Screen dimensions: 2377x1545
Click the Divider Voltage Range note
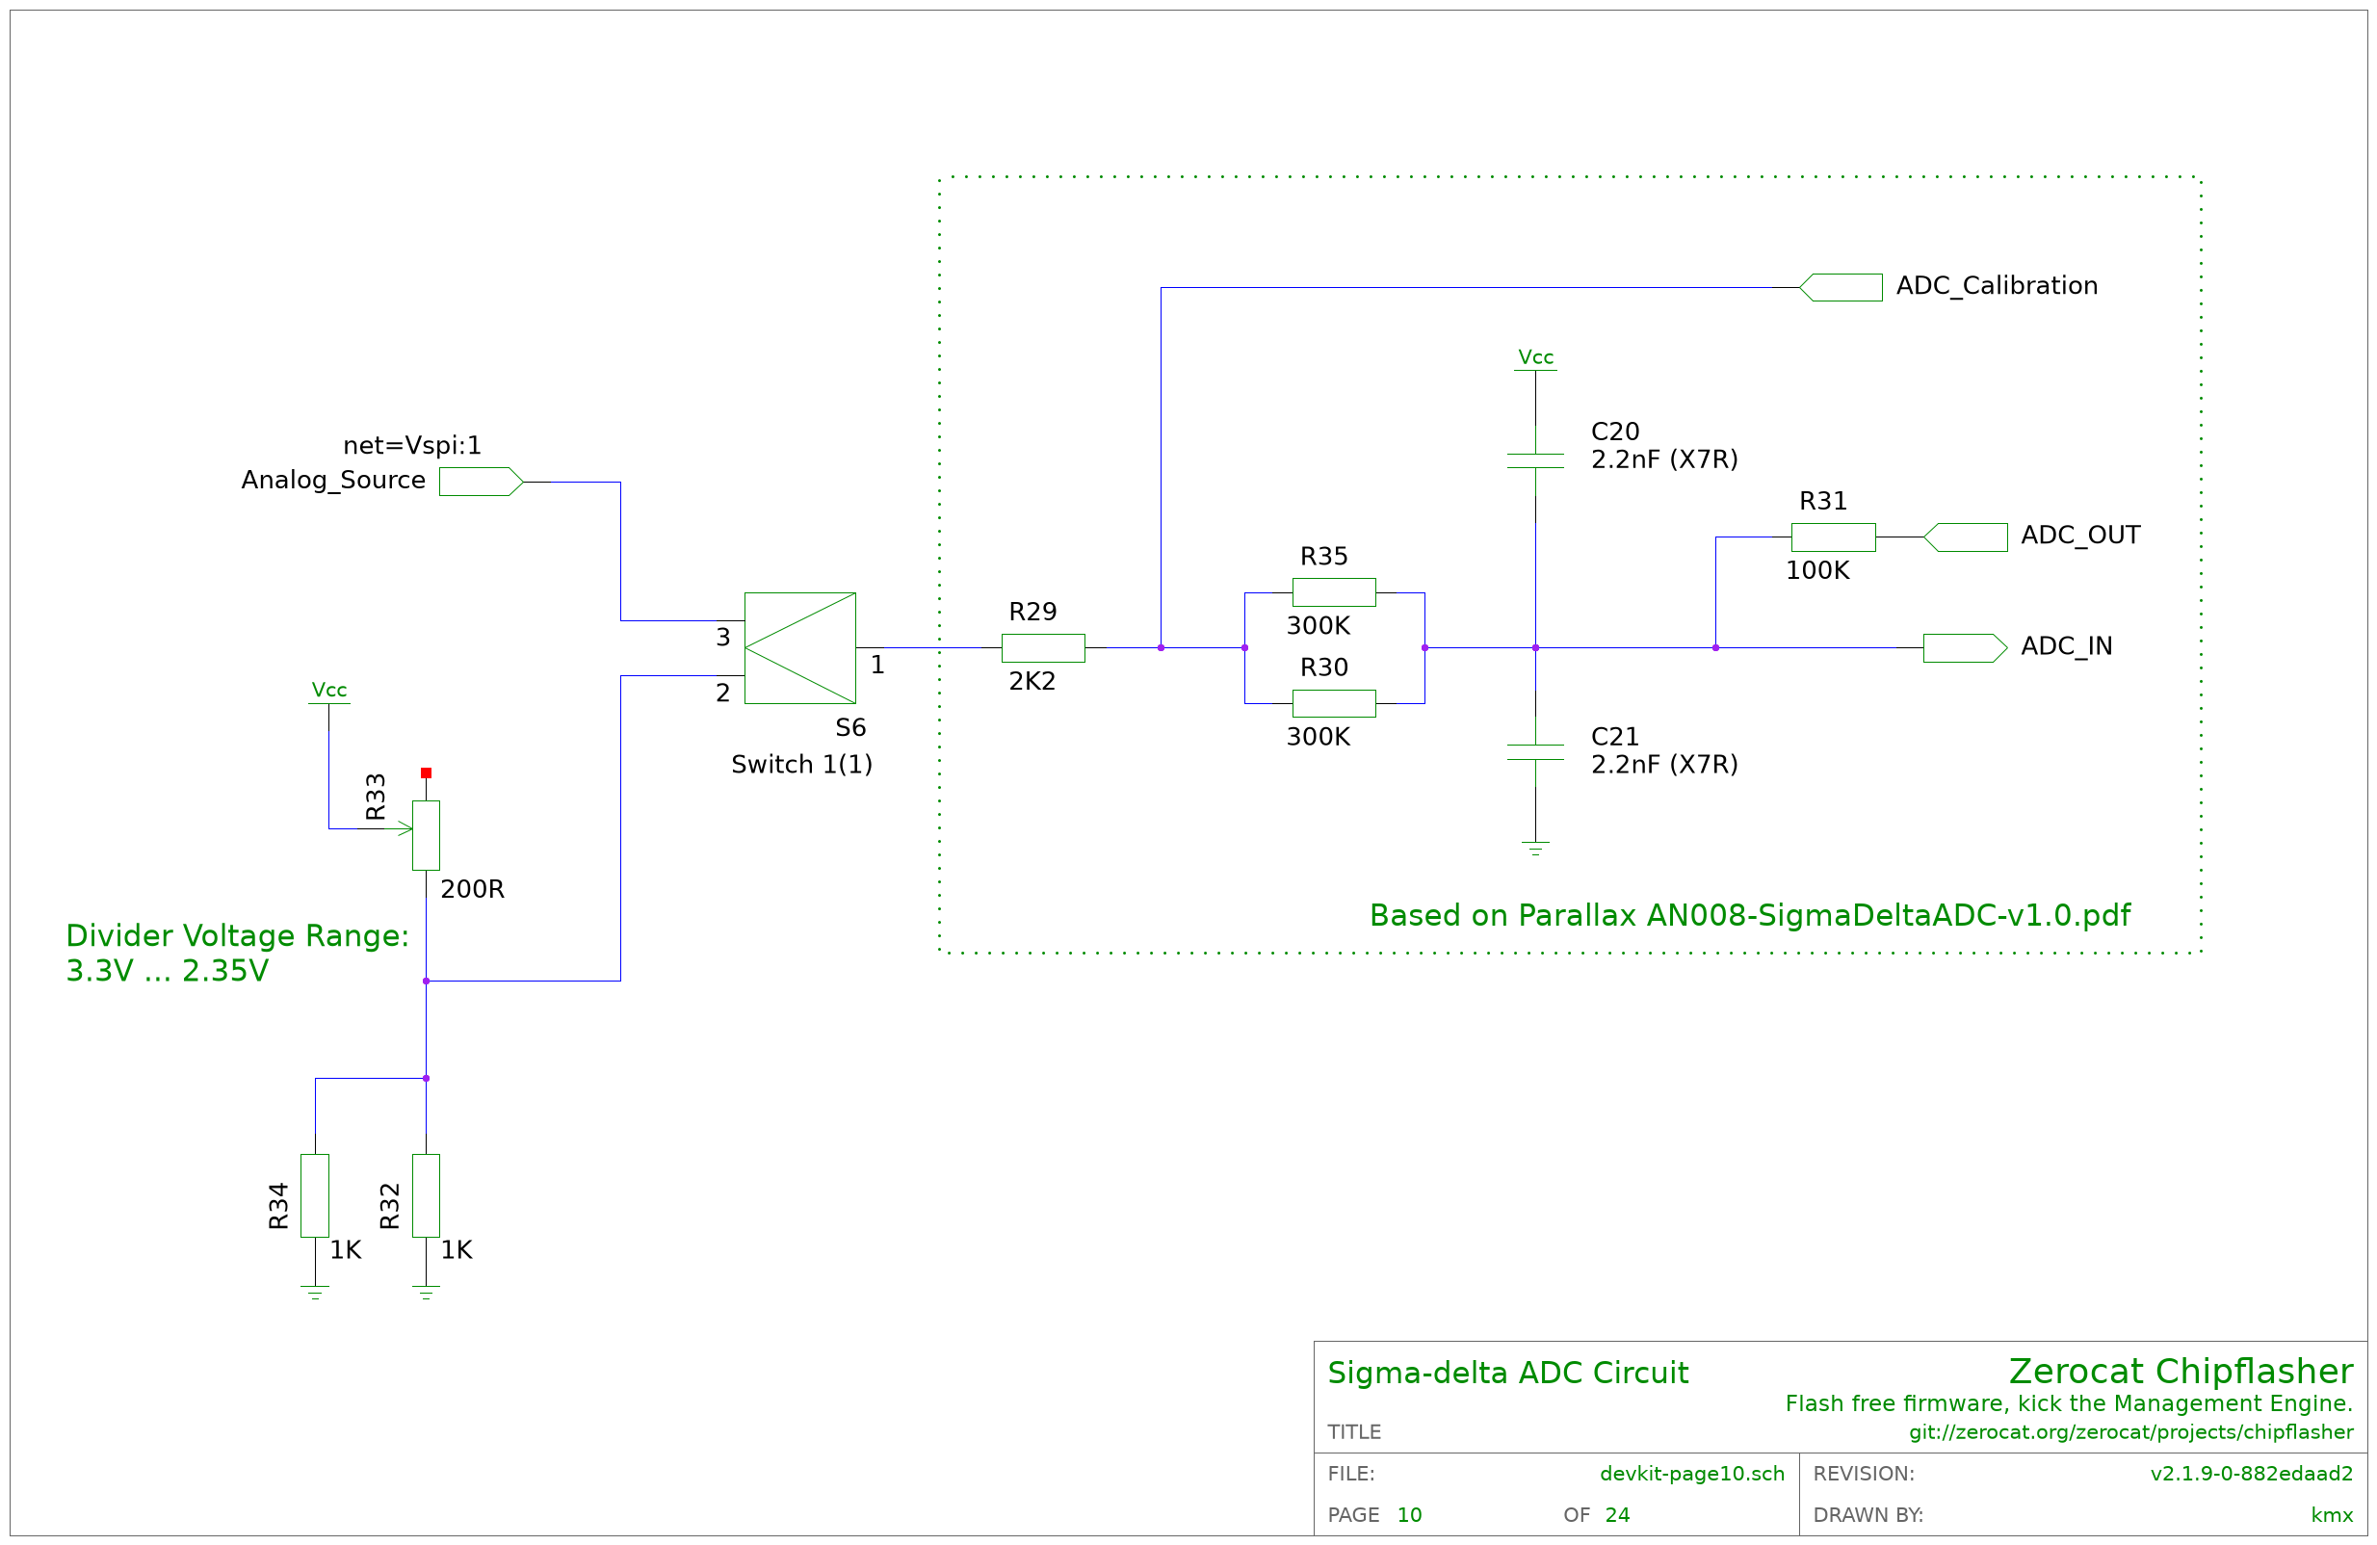pyautogui.click(x=237, y=936)
